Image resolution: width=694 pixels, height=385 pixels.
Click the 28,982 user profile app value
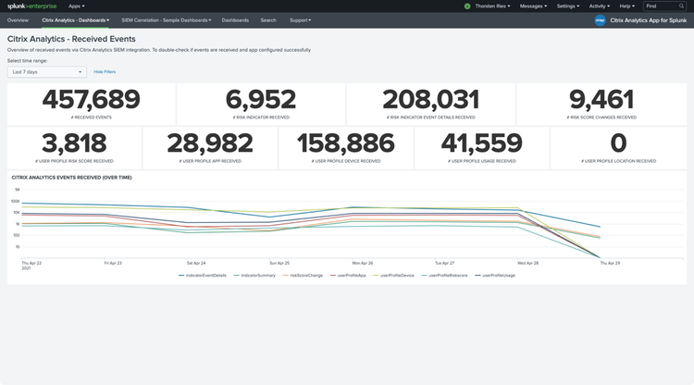pyautogui.click(x=210, y=143)
